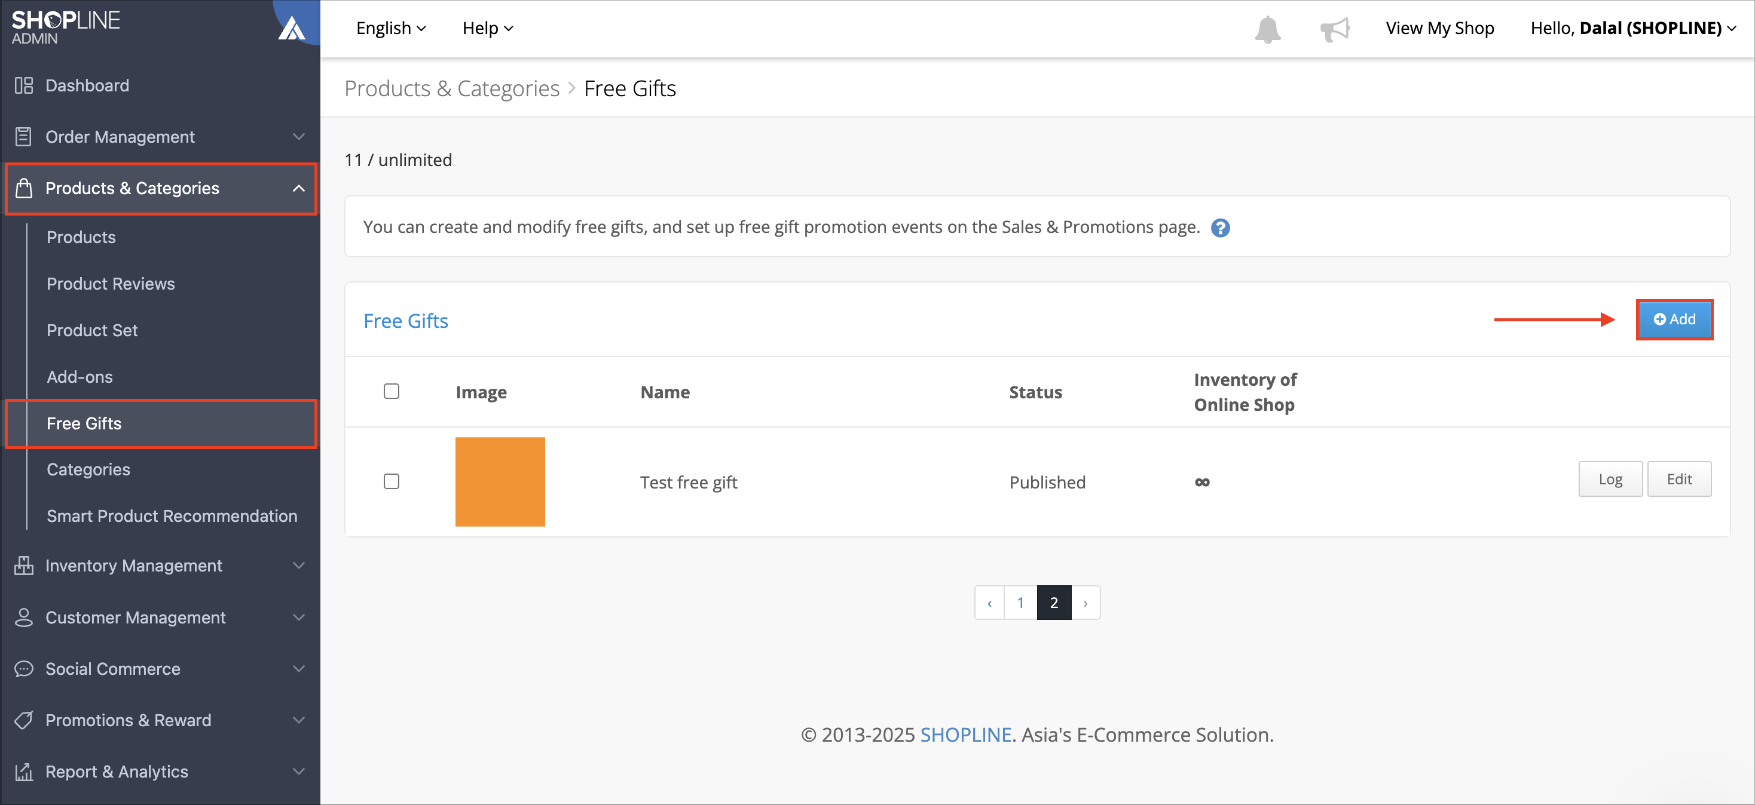
Task: Click the blue help question mark icon
Action: tap(1220, 228)
